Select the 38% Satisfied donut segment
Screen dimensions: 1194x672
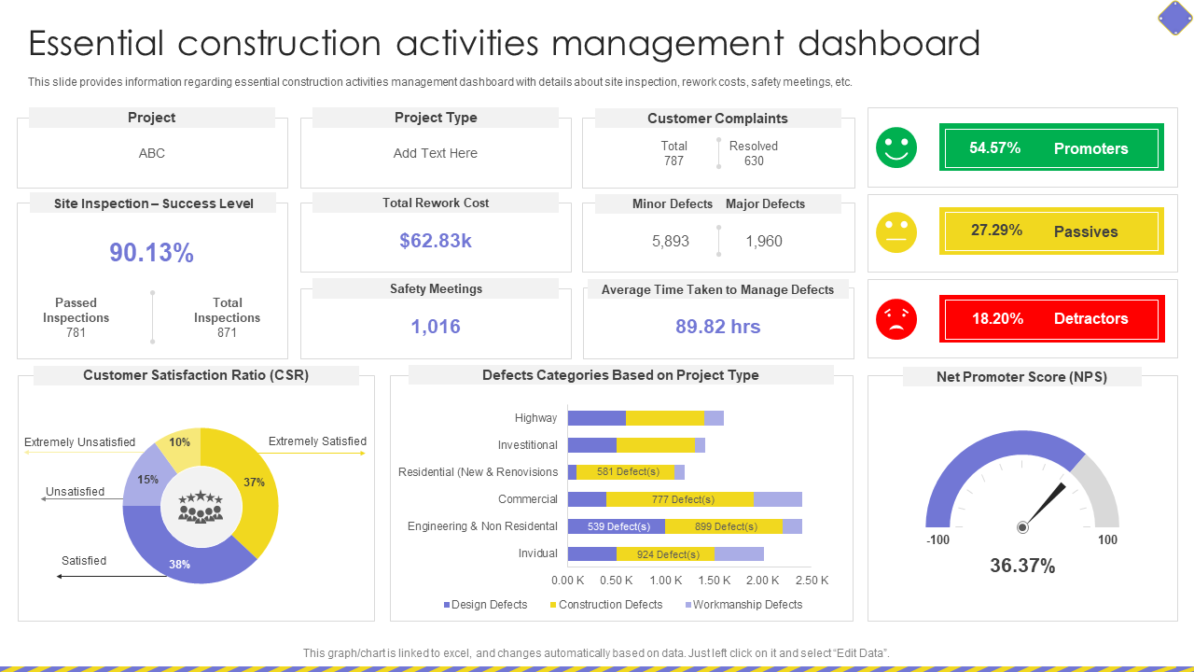coord(180,564)
